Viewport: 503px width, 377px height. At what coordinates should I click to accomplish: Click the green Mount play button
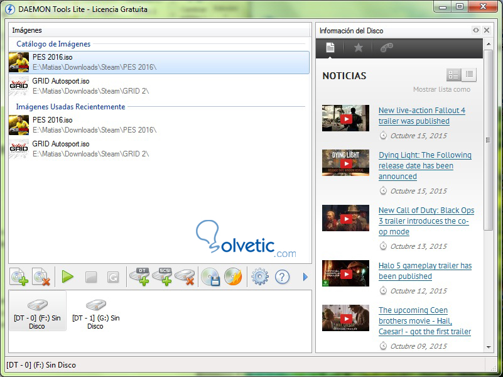pyautogui.click(x=67, y=276)
